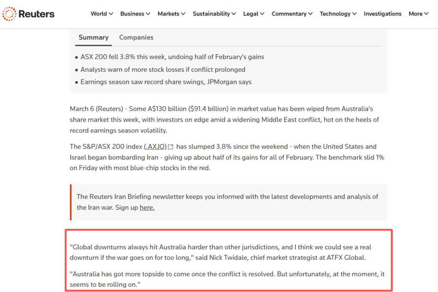Click the 'March 6 (Reuters)' dateline text

(x=96, y=109)
